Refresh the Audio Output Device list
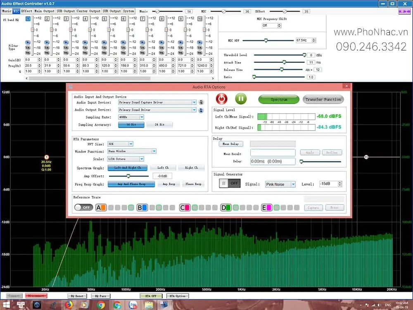The width and height of the screenshot is (413, 310). pyautogui.click(x=201, y=110)
